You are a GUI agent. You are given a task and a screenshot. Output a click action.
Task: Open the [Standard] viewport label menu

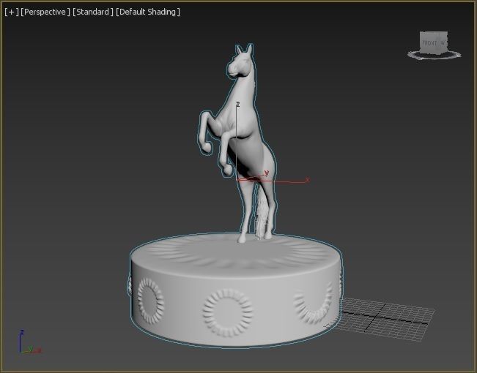point(93,12)
